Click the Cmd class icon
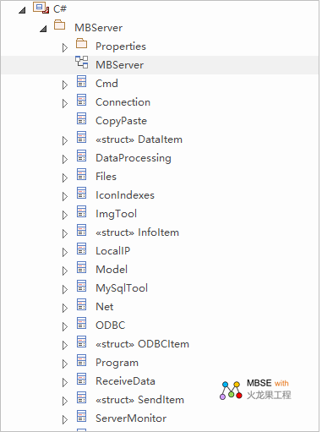The height and width of the screenshot is (432, 322). pyautogui.click(x=81, y=81)
